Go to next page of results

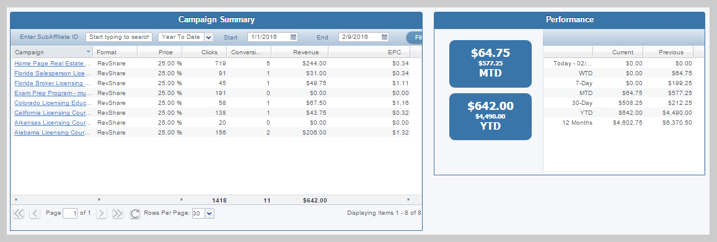pos(102,213)
